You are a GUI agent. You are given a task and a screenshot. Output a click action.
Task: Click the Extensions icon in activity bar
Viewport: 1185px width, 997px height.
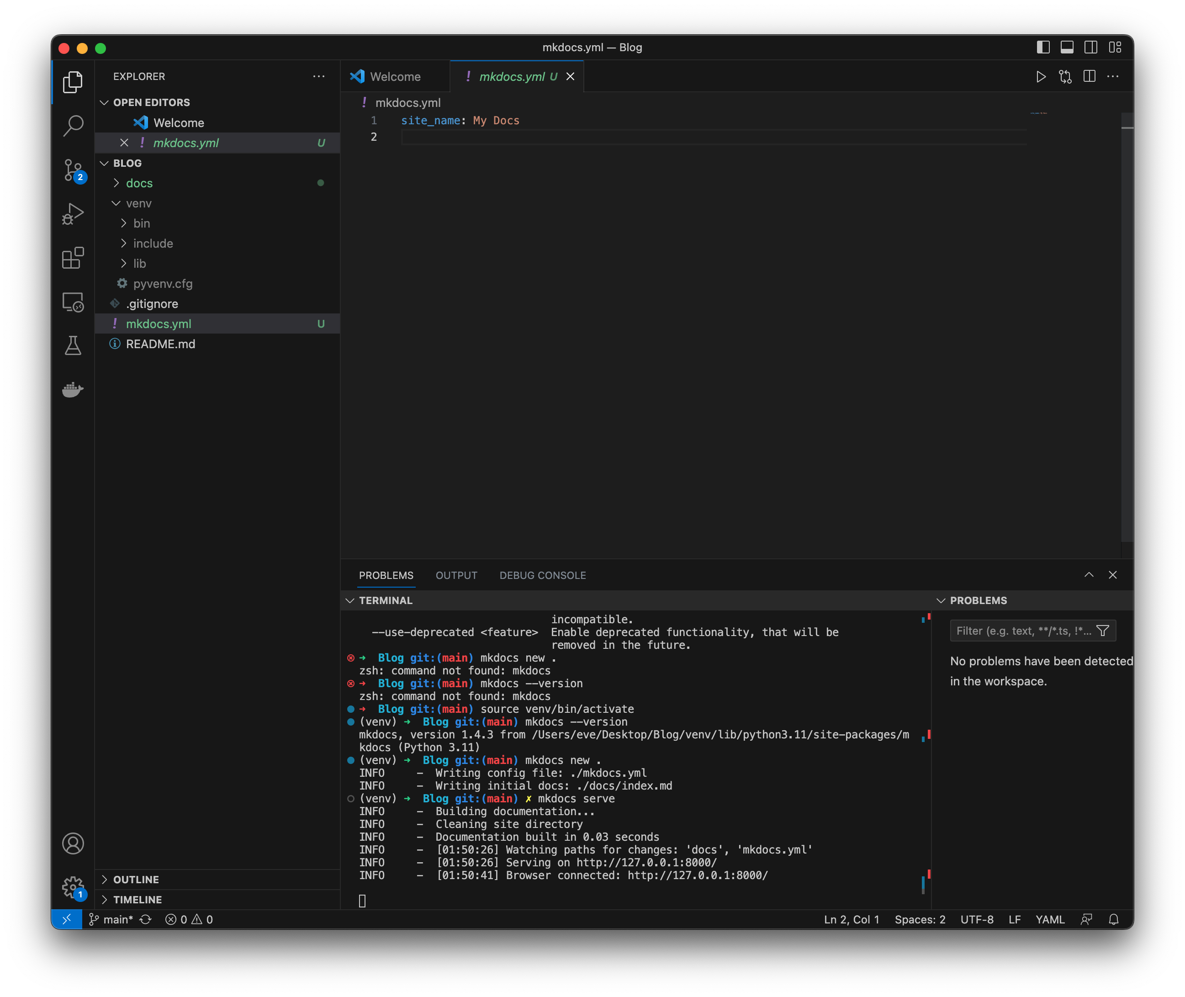tap(72, 258)
